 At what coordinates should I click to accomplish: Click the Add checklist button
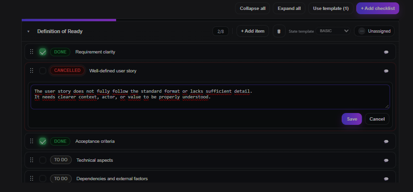(x=378, y=9)
